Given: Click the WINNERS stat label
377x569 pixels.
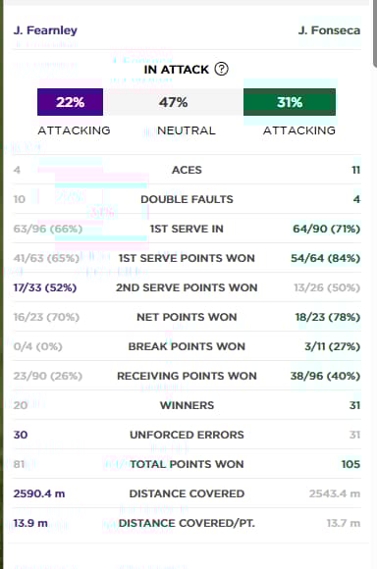Looking at the screenshot, I should point(187,405).
